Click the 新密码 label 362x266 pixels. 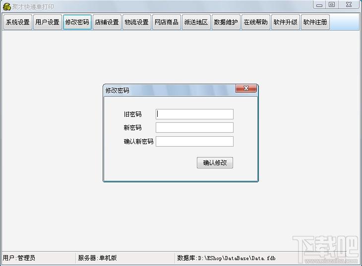point(133,128)
